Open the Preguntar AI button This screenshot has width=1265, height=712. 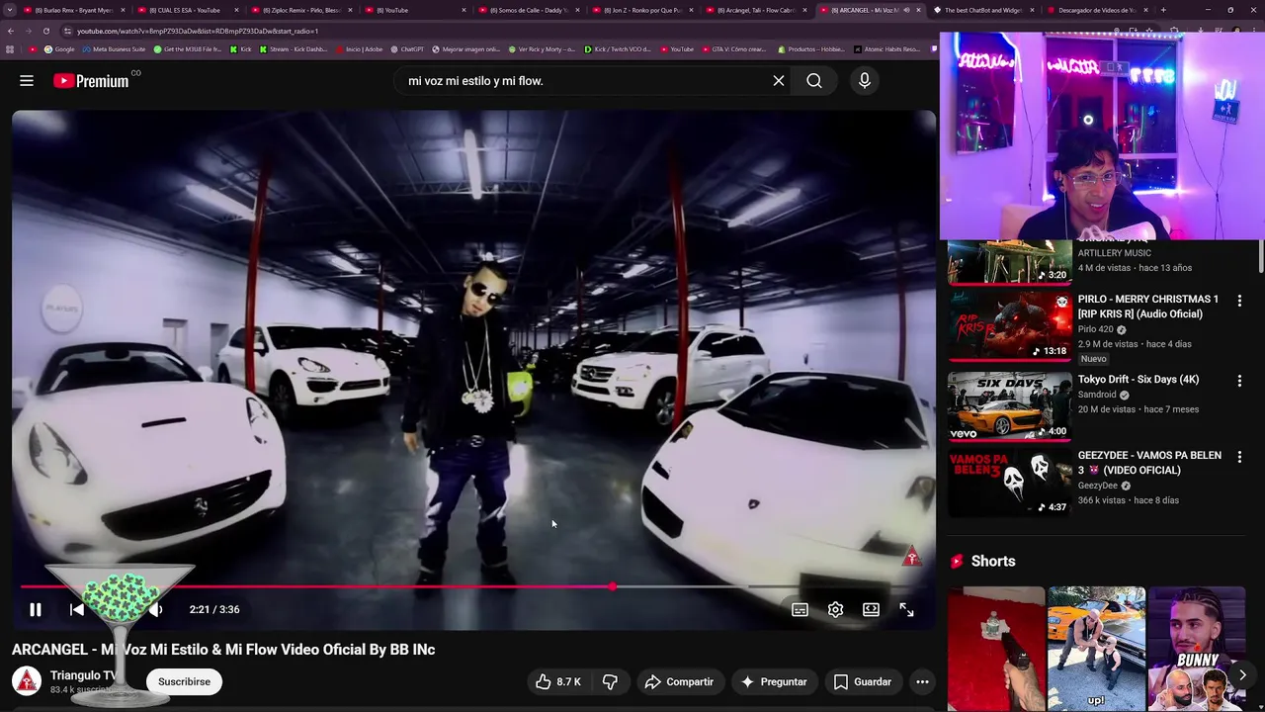tap(774, 681)
